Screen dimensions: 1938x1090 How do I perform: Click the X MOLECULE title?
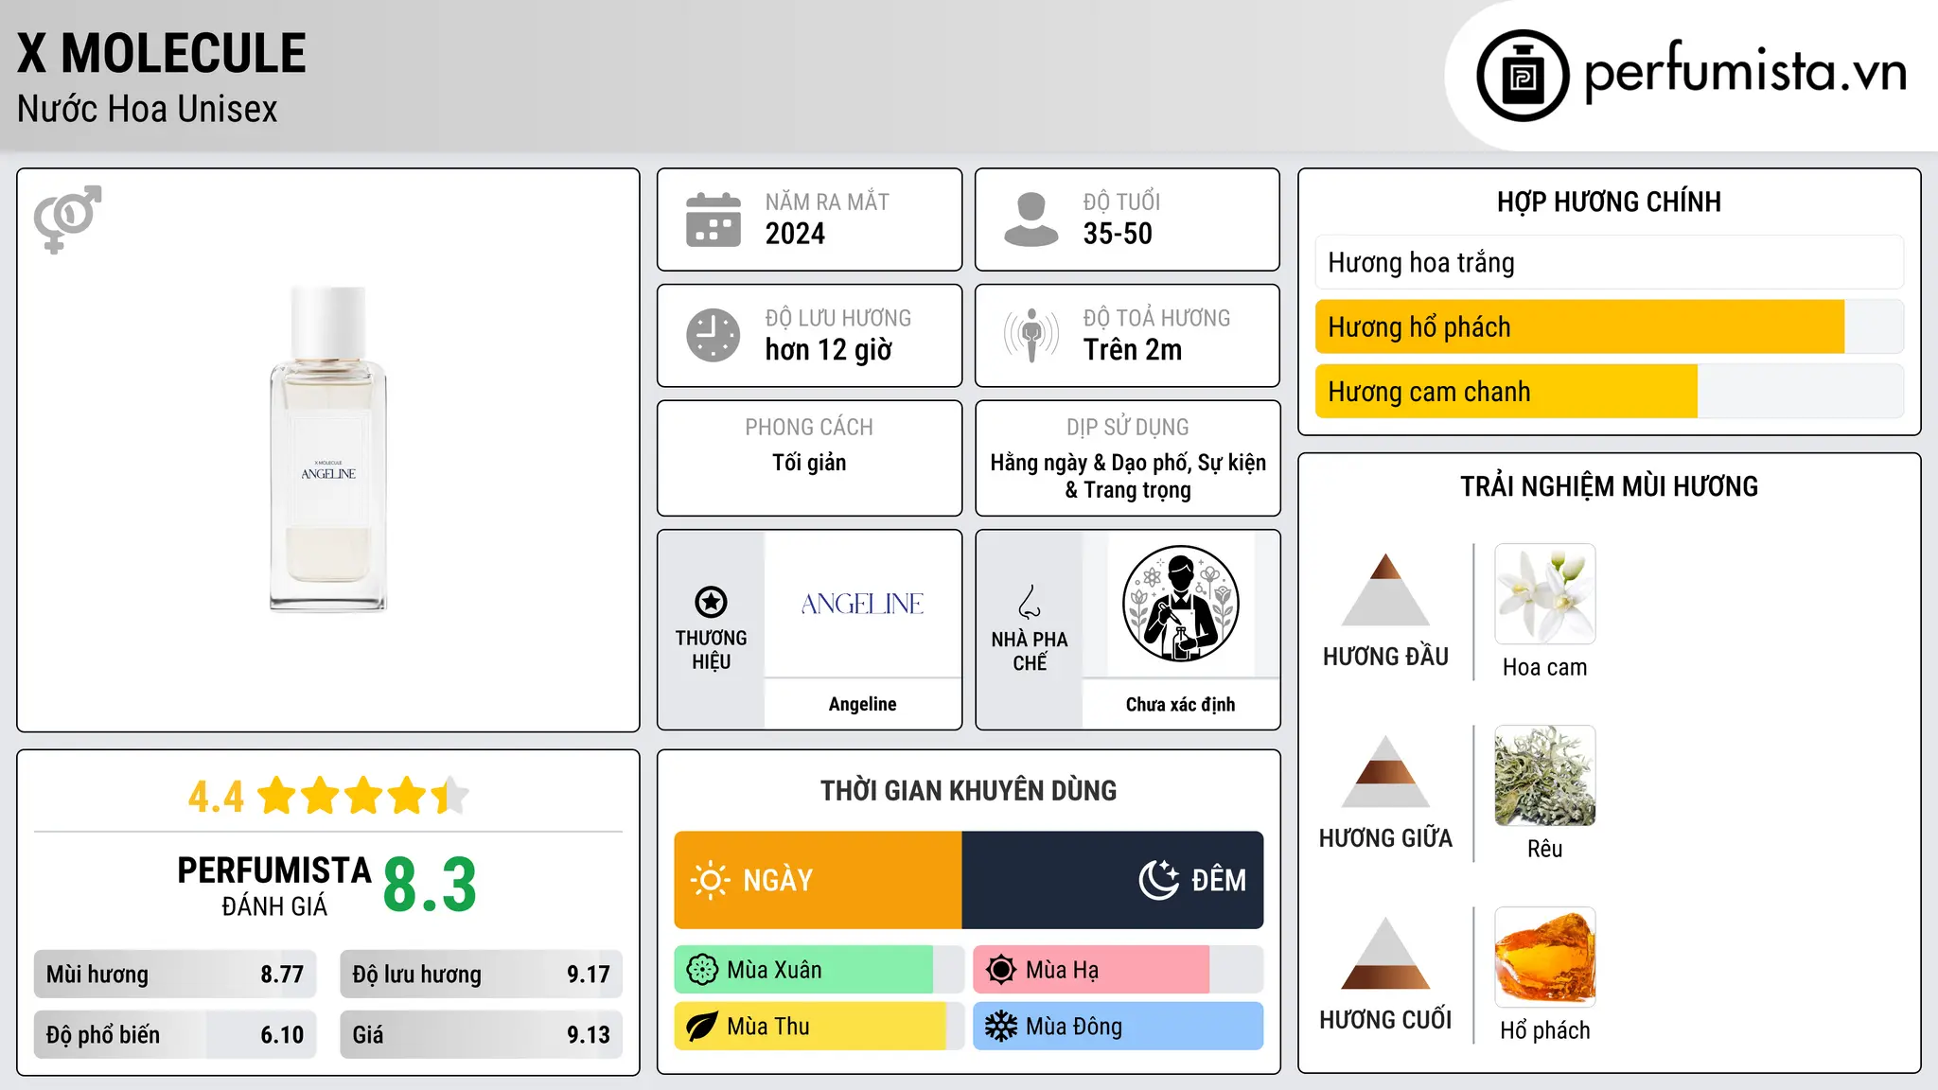(x=162, y=53)
